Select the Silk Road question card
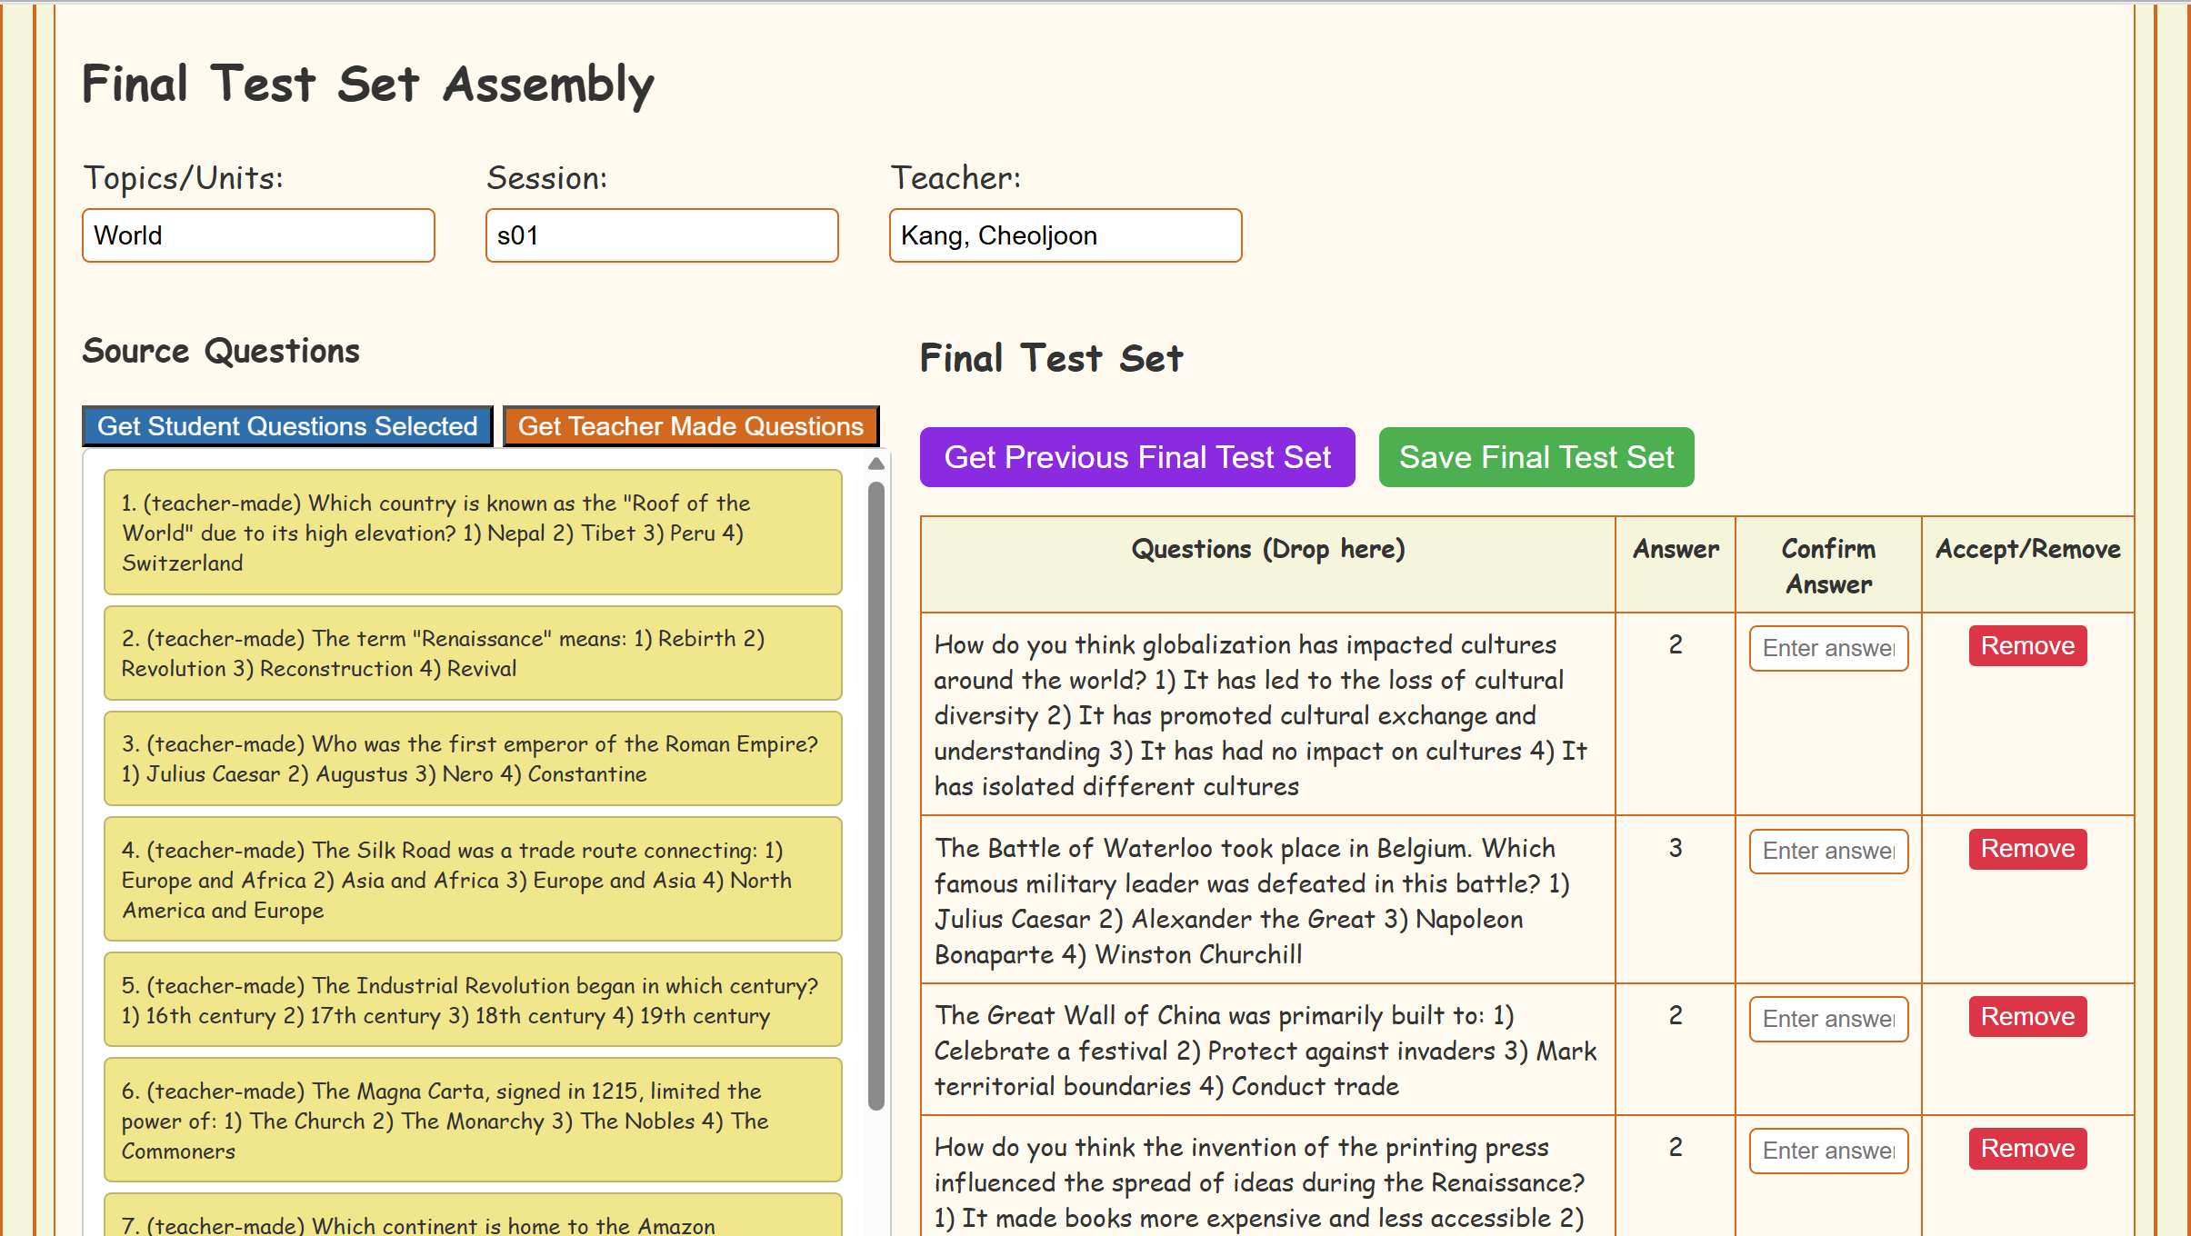2191x1236 pixels. point(473,880)
